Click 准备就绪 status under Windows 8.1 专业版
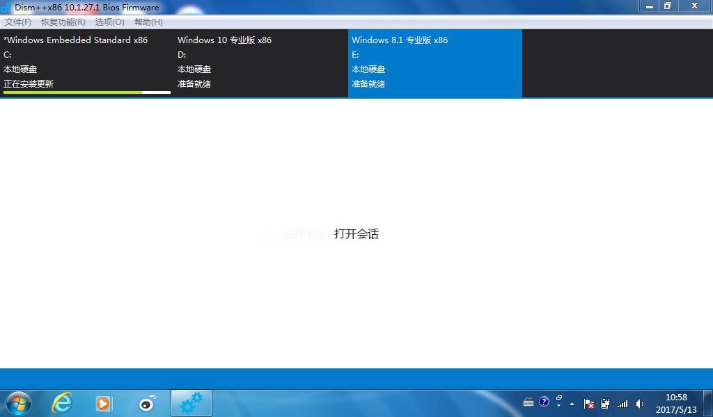The height and width of the screenshot is (417, 713). [x=368, y=84]
